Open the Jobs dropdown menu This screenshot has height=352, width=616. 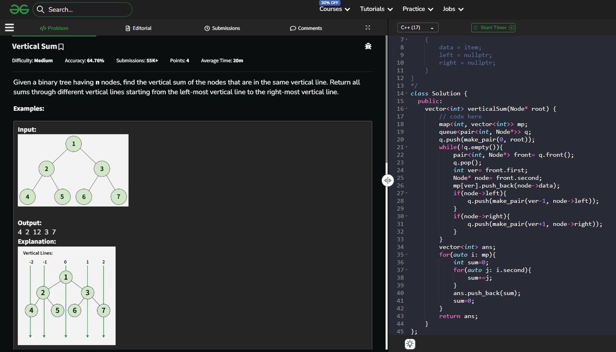[x=453, y=9]
